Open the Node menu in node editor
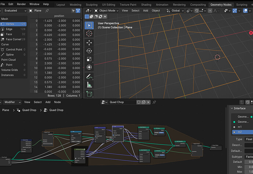This screenshot has height=174, width=253. [x=57, y=102]
